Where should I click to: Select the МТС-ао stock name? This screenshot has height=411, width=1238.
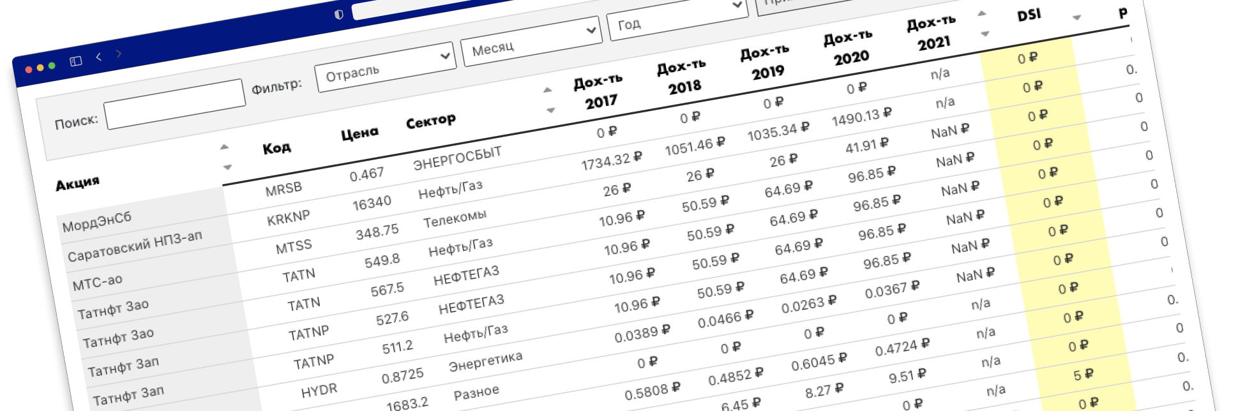(97, 281)
